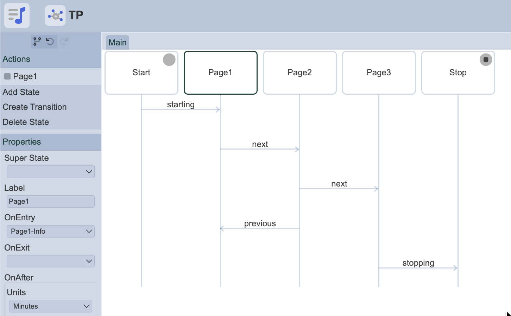Click the Label input field

51,202
